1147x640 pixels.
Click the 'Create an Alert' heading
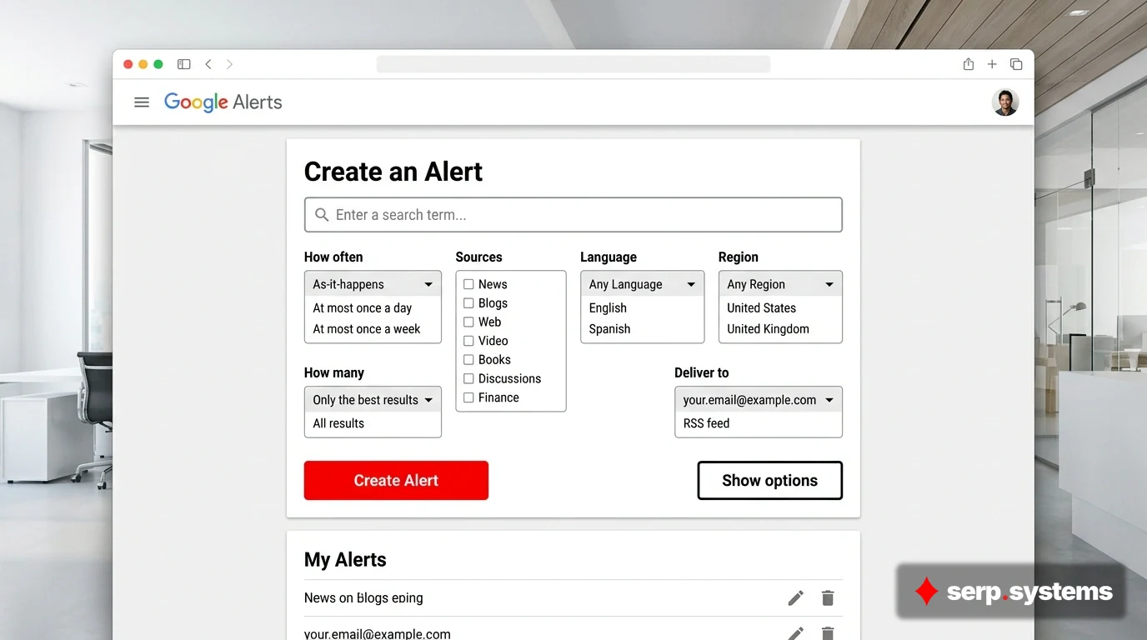click(x=393, y=172)
